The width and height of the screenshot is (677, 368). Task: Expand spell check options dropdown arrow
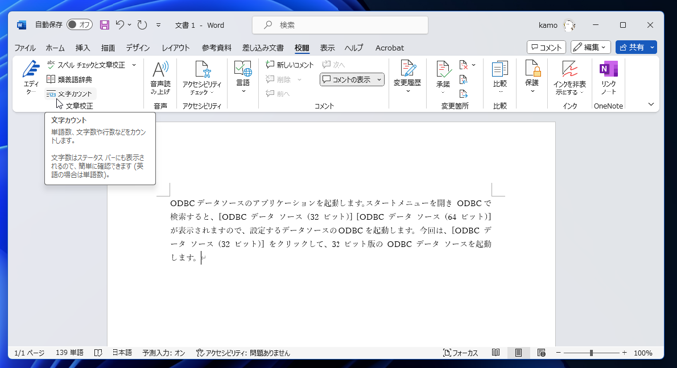pos(134,65)
